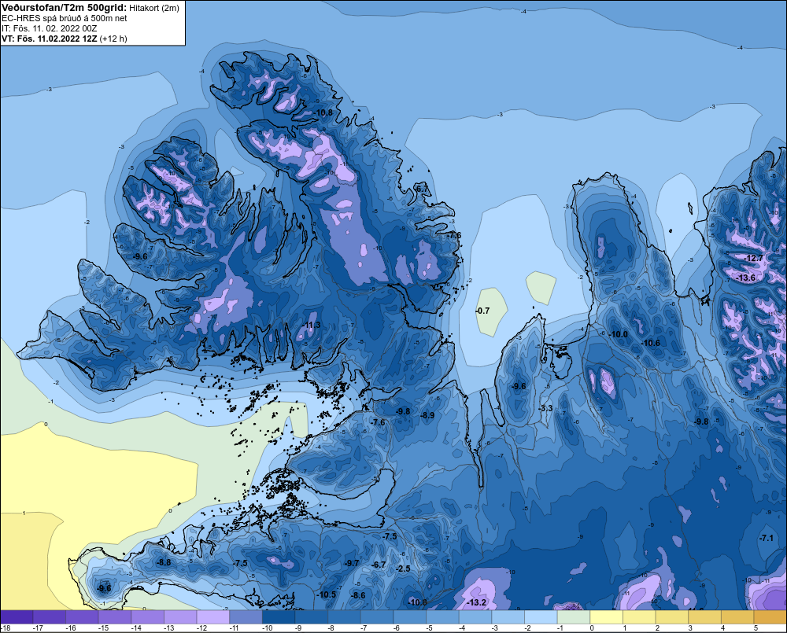Select the pale green swatch between -1 and 0
The width and height of the screenshot is (787, 633).
574,617
